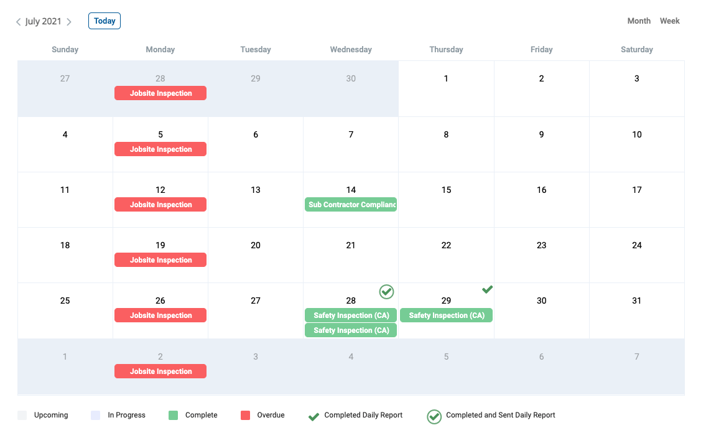Advance to the next month using the right chevron
Image resolution: width=706 pixels, height=448 pixels.
click(x=69, y=22)
